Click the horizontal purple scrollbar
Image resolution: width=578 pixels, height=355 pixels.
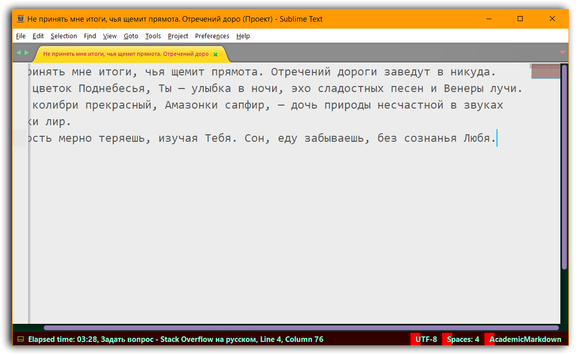pyautogui.click(x=301, y=328)
